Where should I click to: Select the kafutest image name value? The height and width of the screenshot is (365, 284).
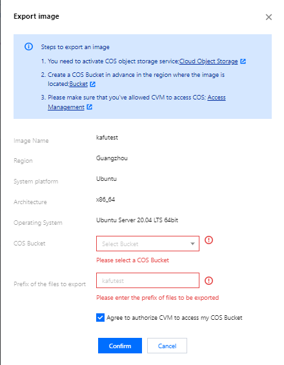click(x=107, y=138)
